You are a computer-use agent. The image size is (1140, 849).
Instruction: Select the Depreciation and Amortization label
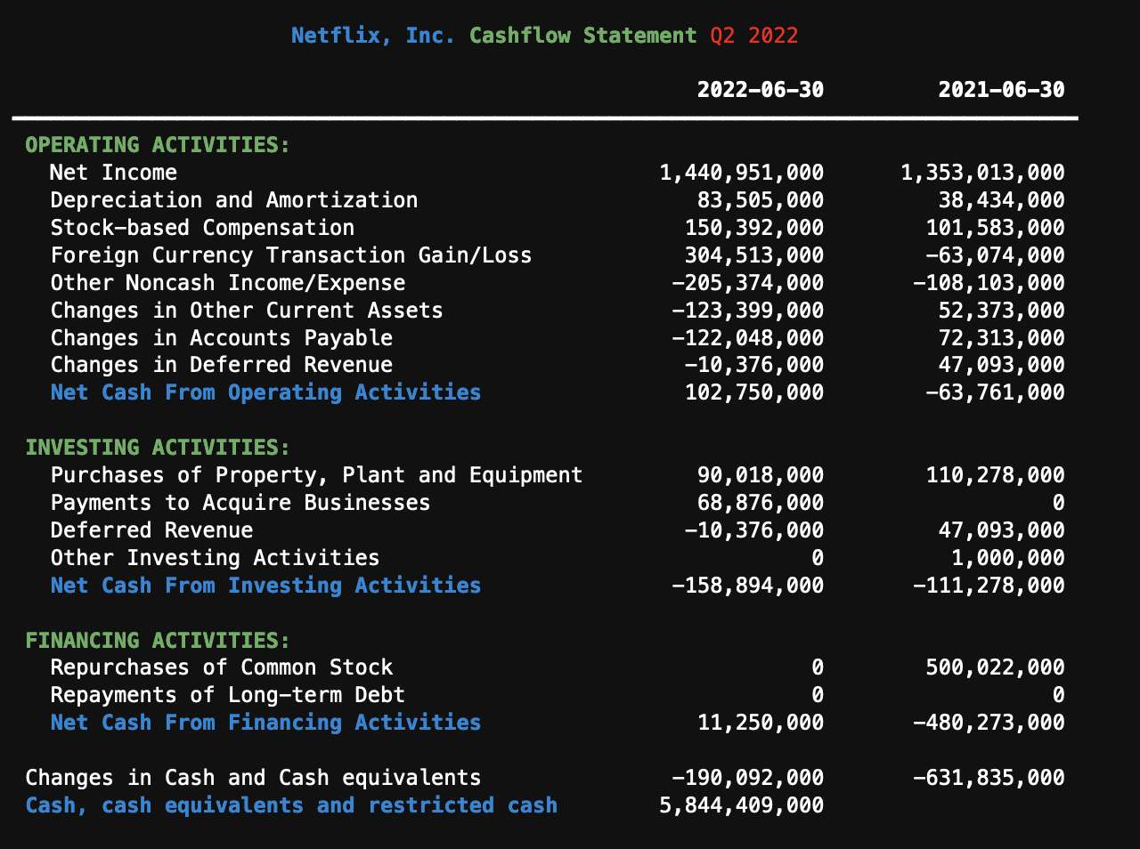click(x=233, y=200)
